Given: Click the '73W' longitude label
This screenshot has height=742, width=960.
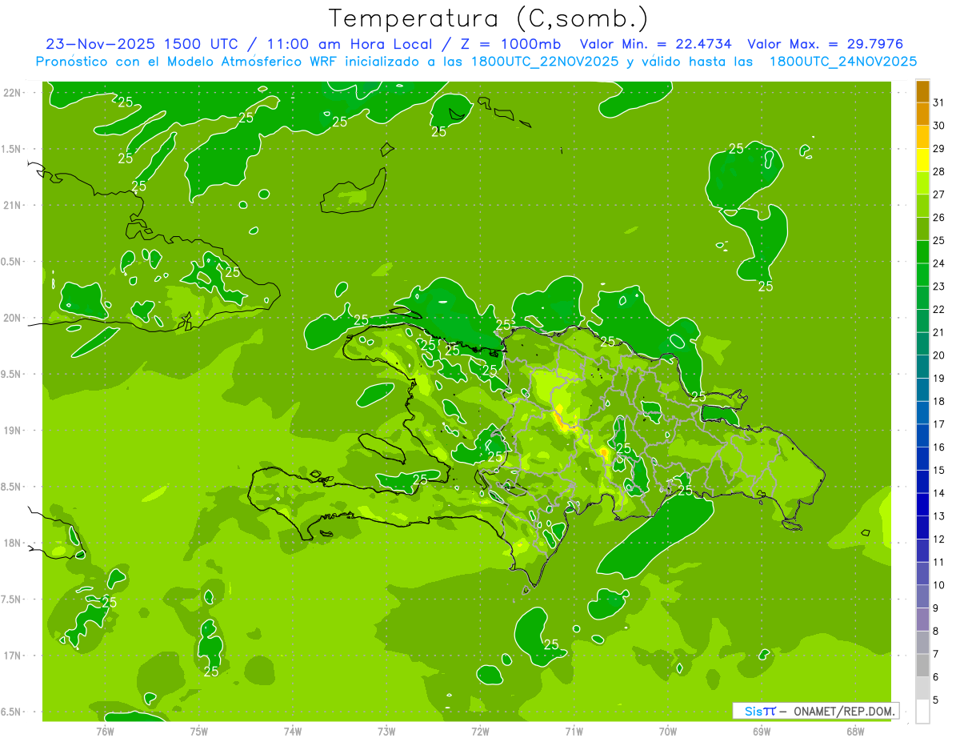Looking at the screenshot, I should pos(386,731).
